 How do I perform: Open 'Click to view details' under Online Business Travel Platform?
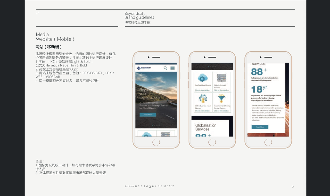(203, 111)
